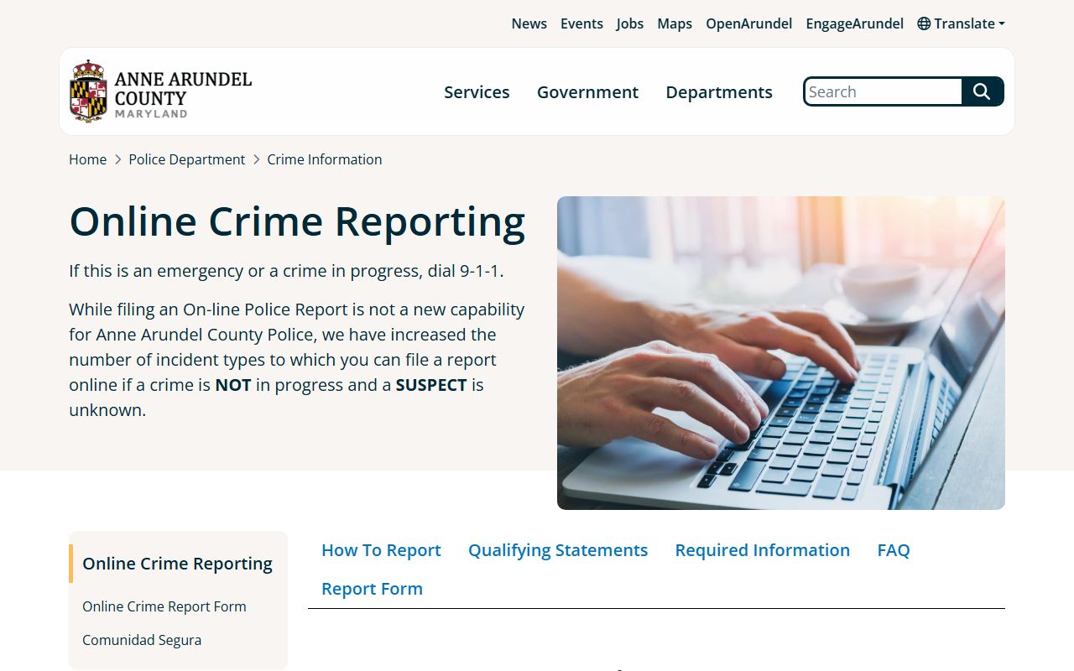Screen dimensions: 1074x671
Task: Open the Government menu
Action: pyautogui.click(x=587, y=92)
